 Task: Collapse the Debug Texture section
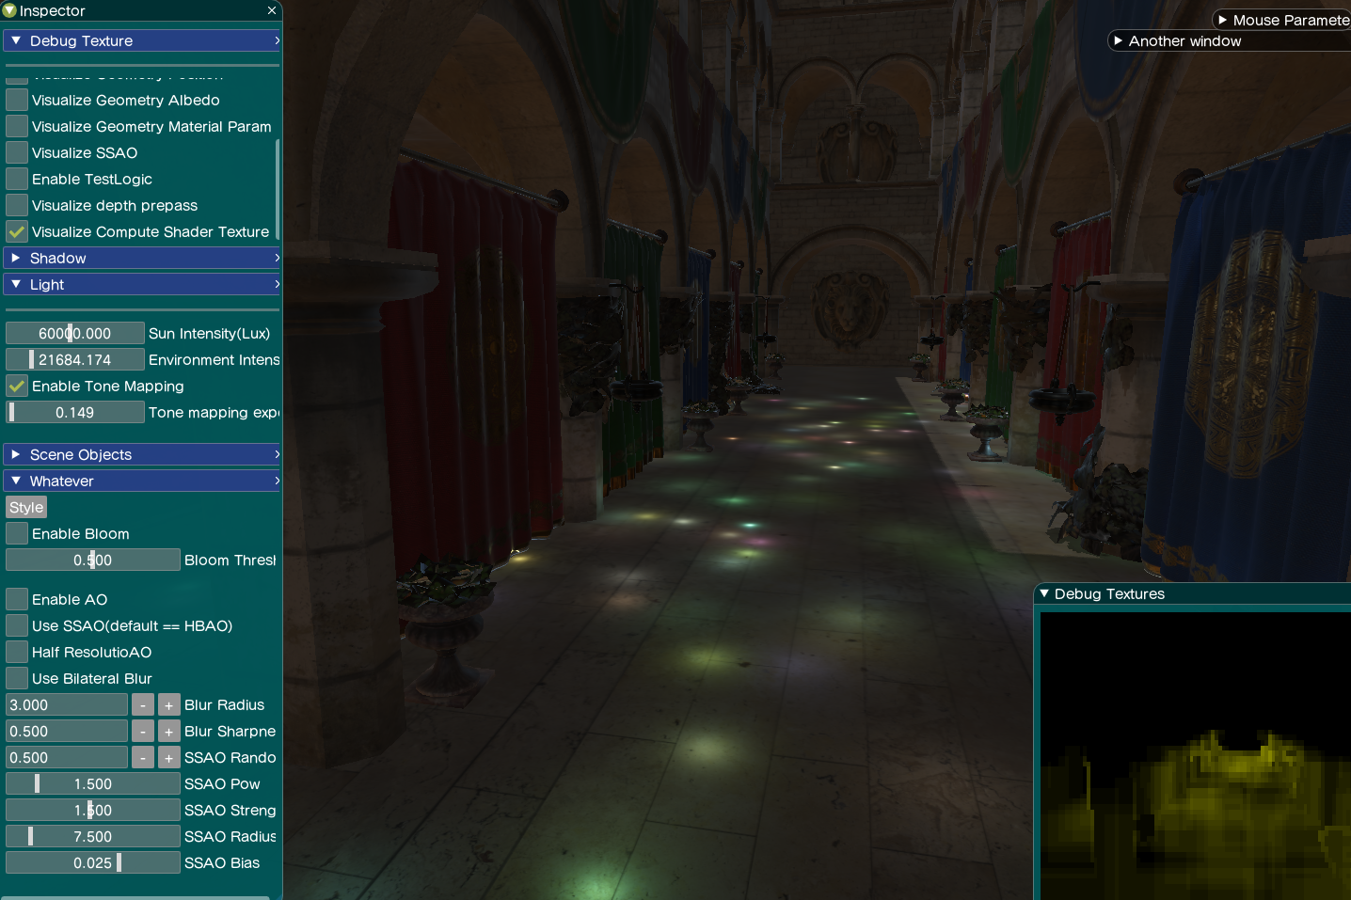pos(16,40)
